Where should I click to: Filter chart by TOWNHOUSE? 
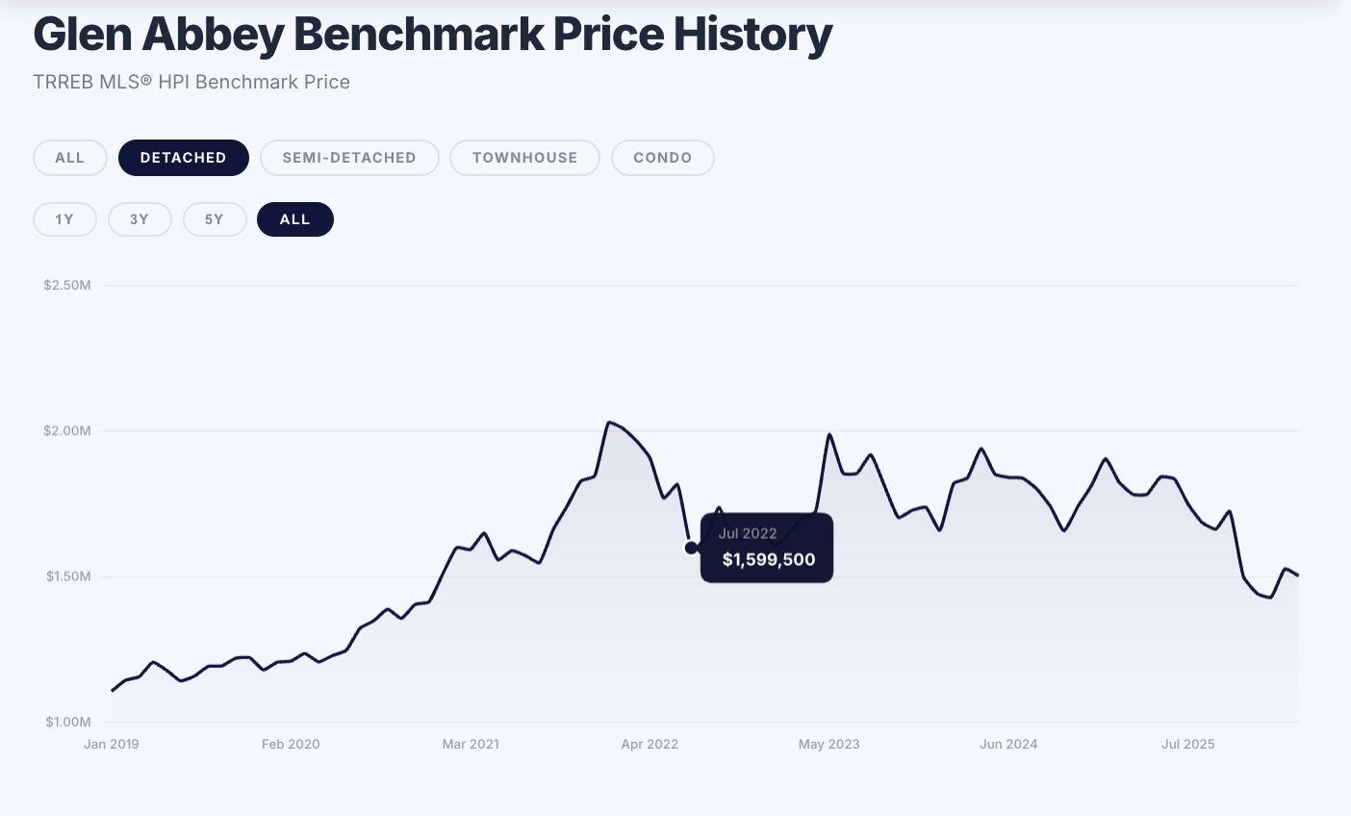pos(524,158)
